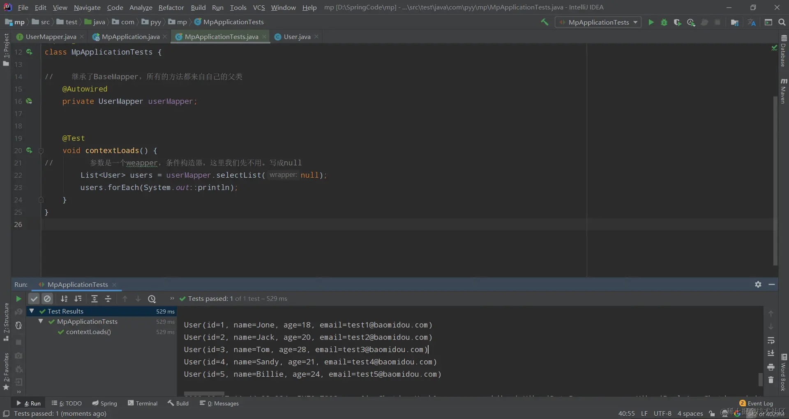Open Search Everywhere magnifier
This screenshot has height=419, width=789.
coord(782,22)
